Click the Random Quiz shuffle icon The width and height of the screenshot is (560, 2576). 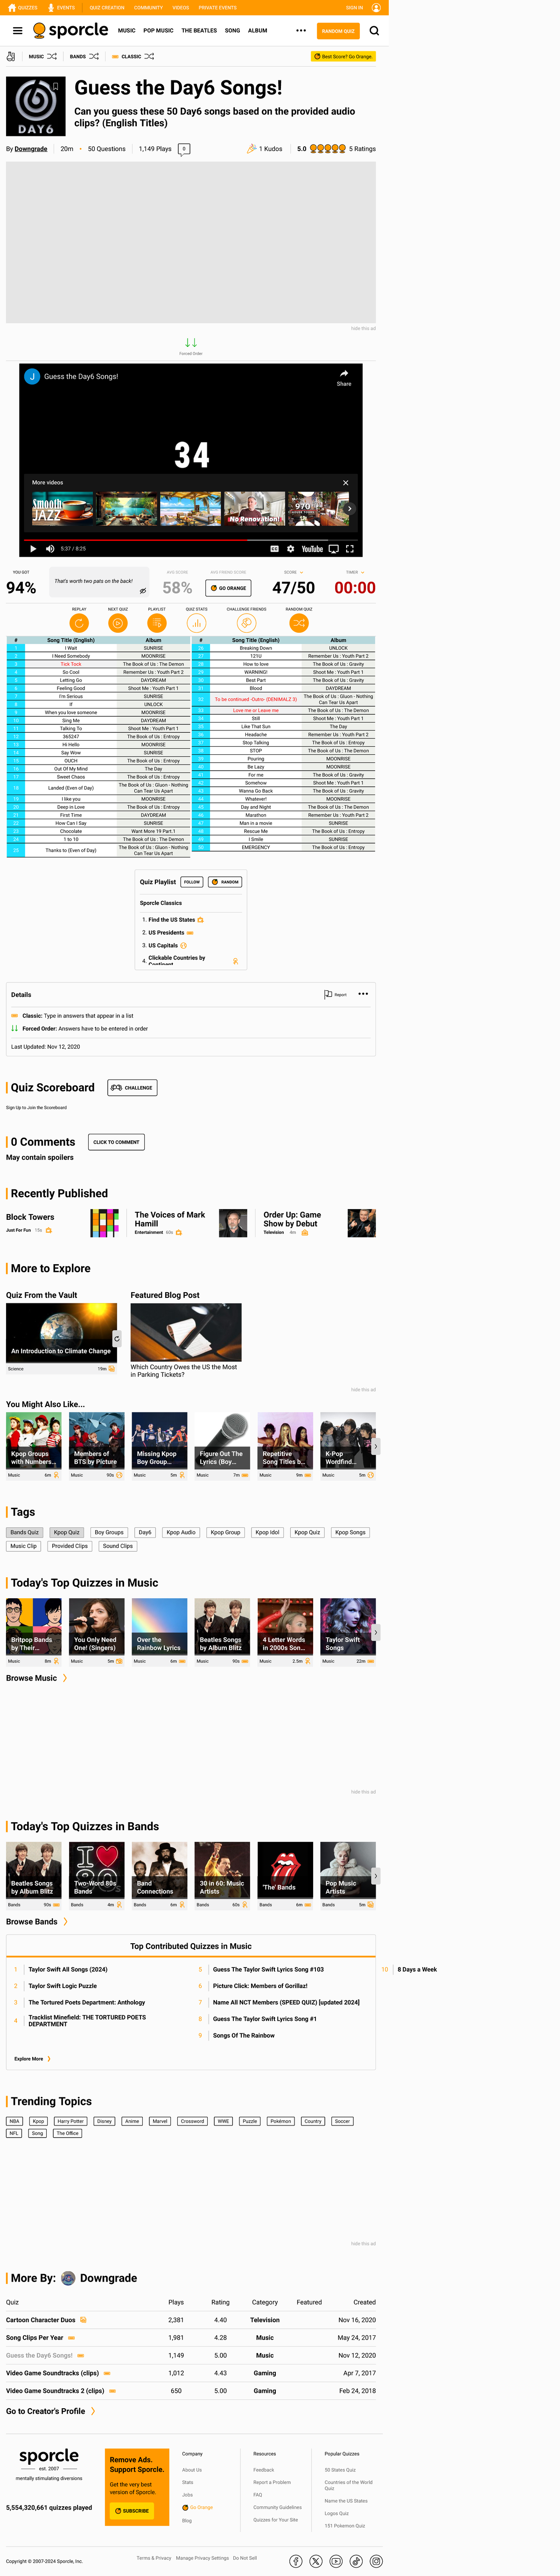tap(300, 623)
